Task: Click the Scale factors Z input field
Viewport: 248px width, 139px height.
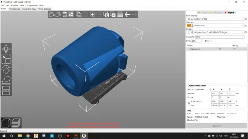Action: pyautogui.click(x=231, y=101)
